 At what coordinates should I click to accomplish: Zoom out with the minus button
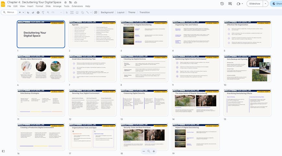[144, 151]
